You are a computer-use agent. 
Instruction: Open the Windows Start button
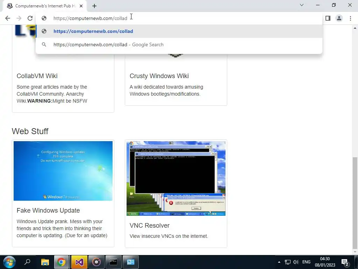tap(9, 262)
